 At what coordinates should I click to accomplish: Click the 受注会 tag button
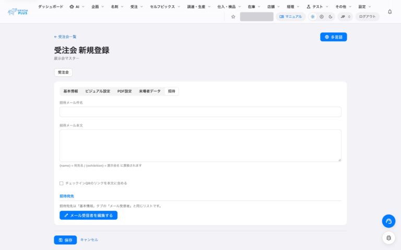click(63, 72)
